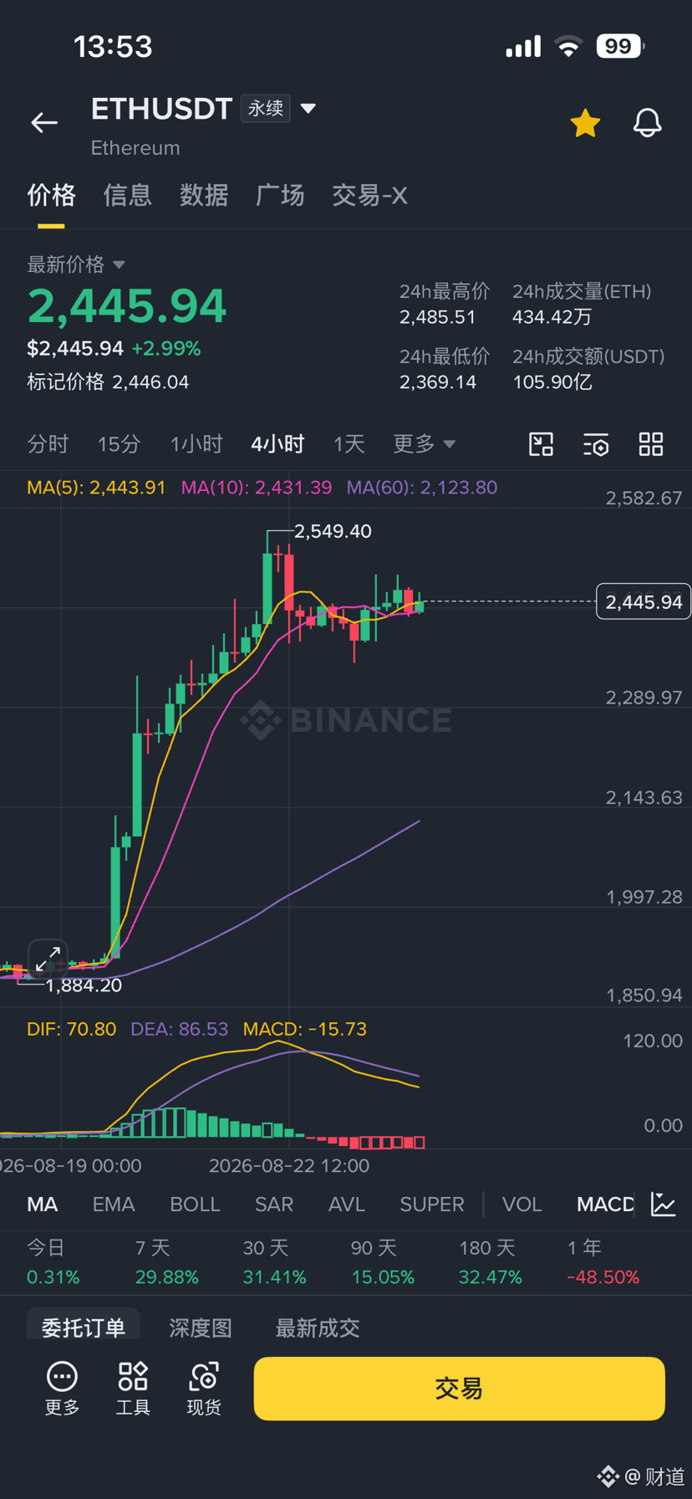Tap the MA(10) value label
This screenshot has height=1499, width=692.
click(257, 488)
